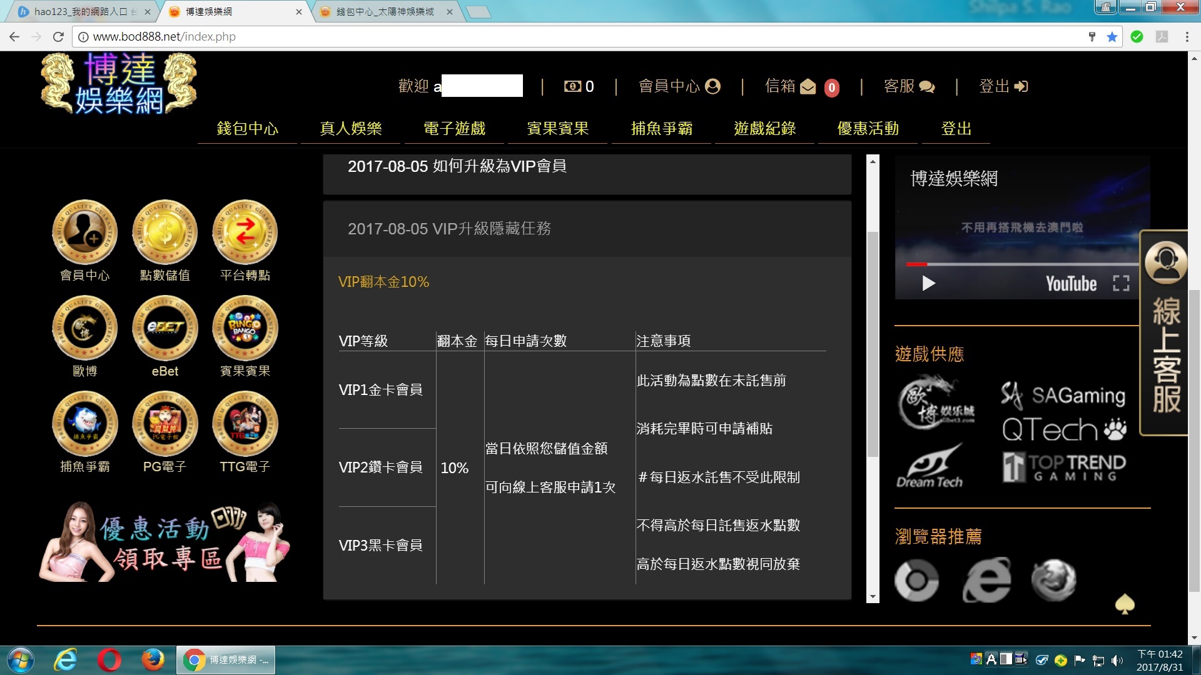This screenshot has width=1201, height=675.
Task: Open Firefox from the Windows taskbar
Action: pyautogui.click(x=152, y=660)
